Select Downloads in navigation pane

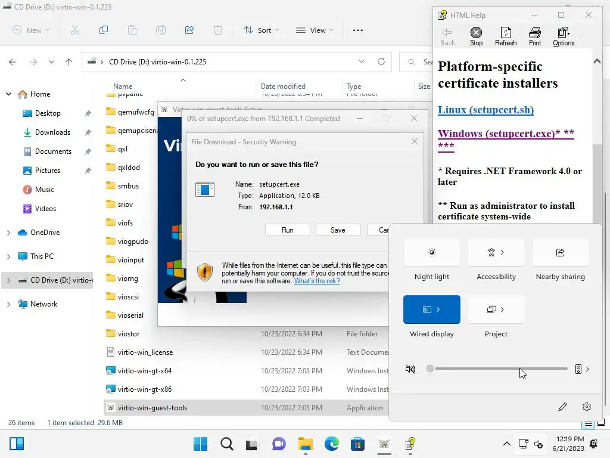52,132
